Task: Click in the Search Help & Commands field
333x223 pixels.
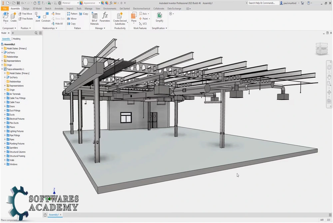Action: pos(263,3)
